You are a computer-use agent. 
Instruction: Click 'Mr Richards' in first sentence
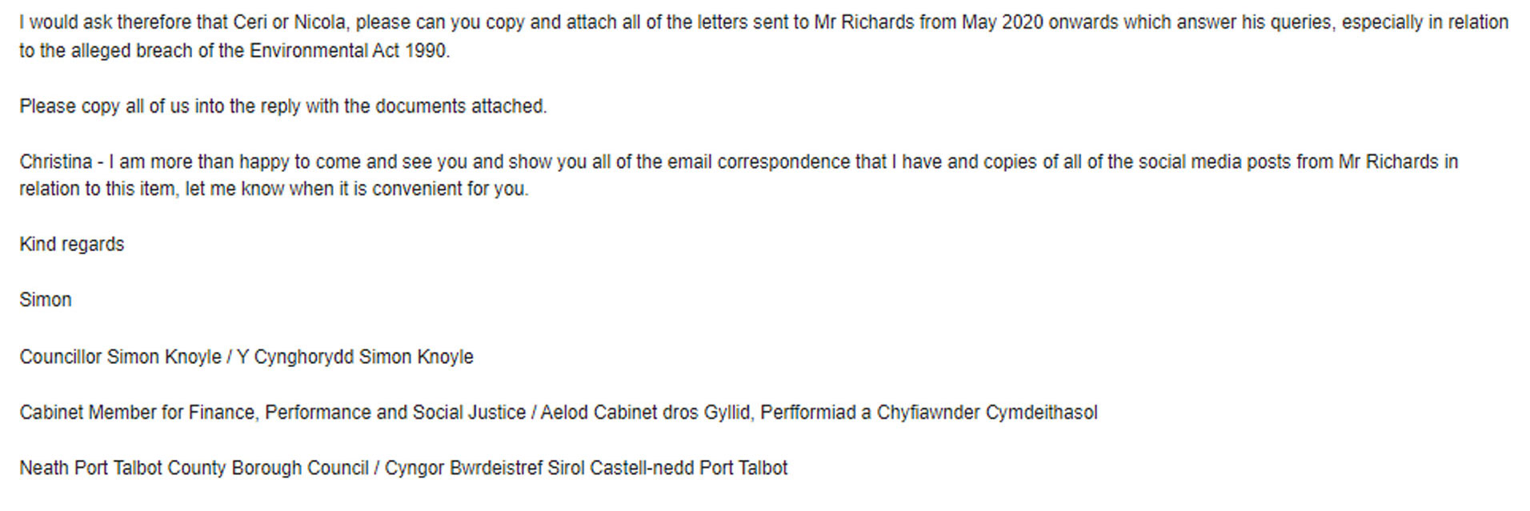click(x=863, y=22)
